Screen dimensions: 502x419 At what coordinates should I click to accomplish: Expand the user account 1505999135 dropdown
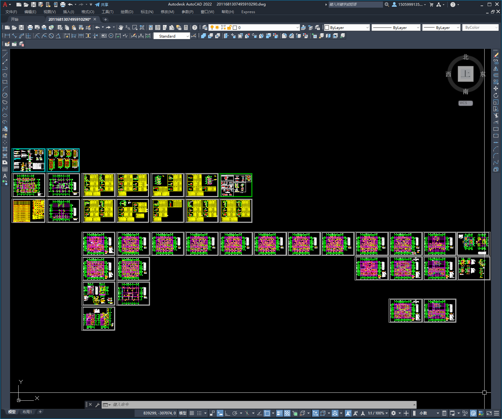[x=409, y=5]
